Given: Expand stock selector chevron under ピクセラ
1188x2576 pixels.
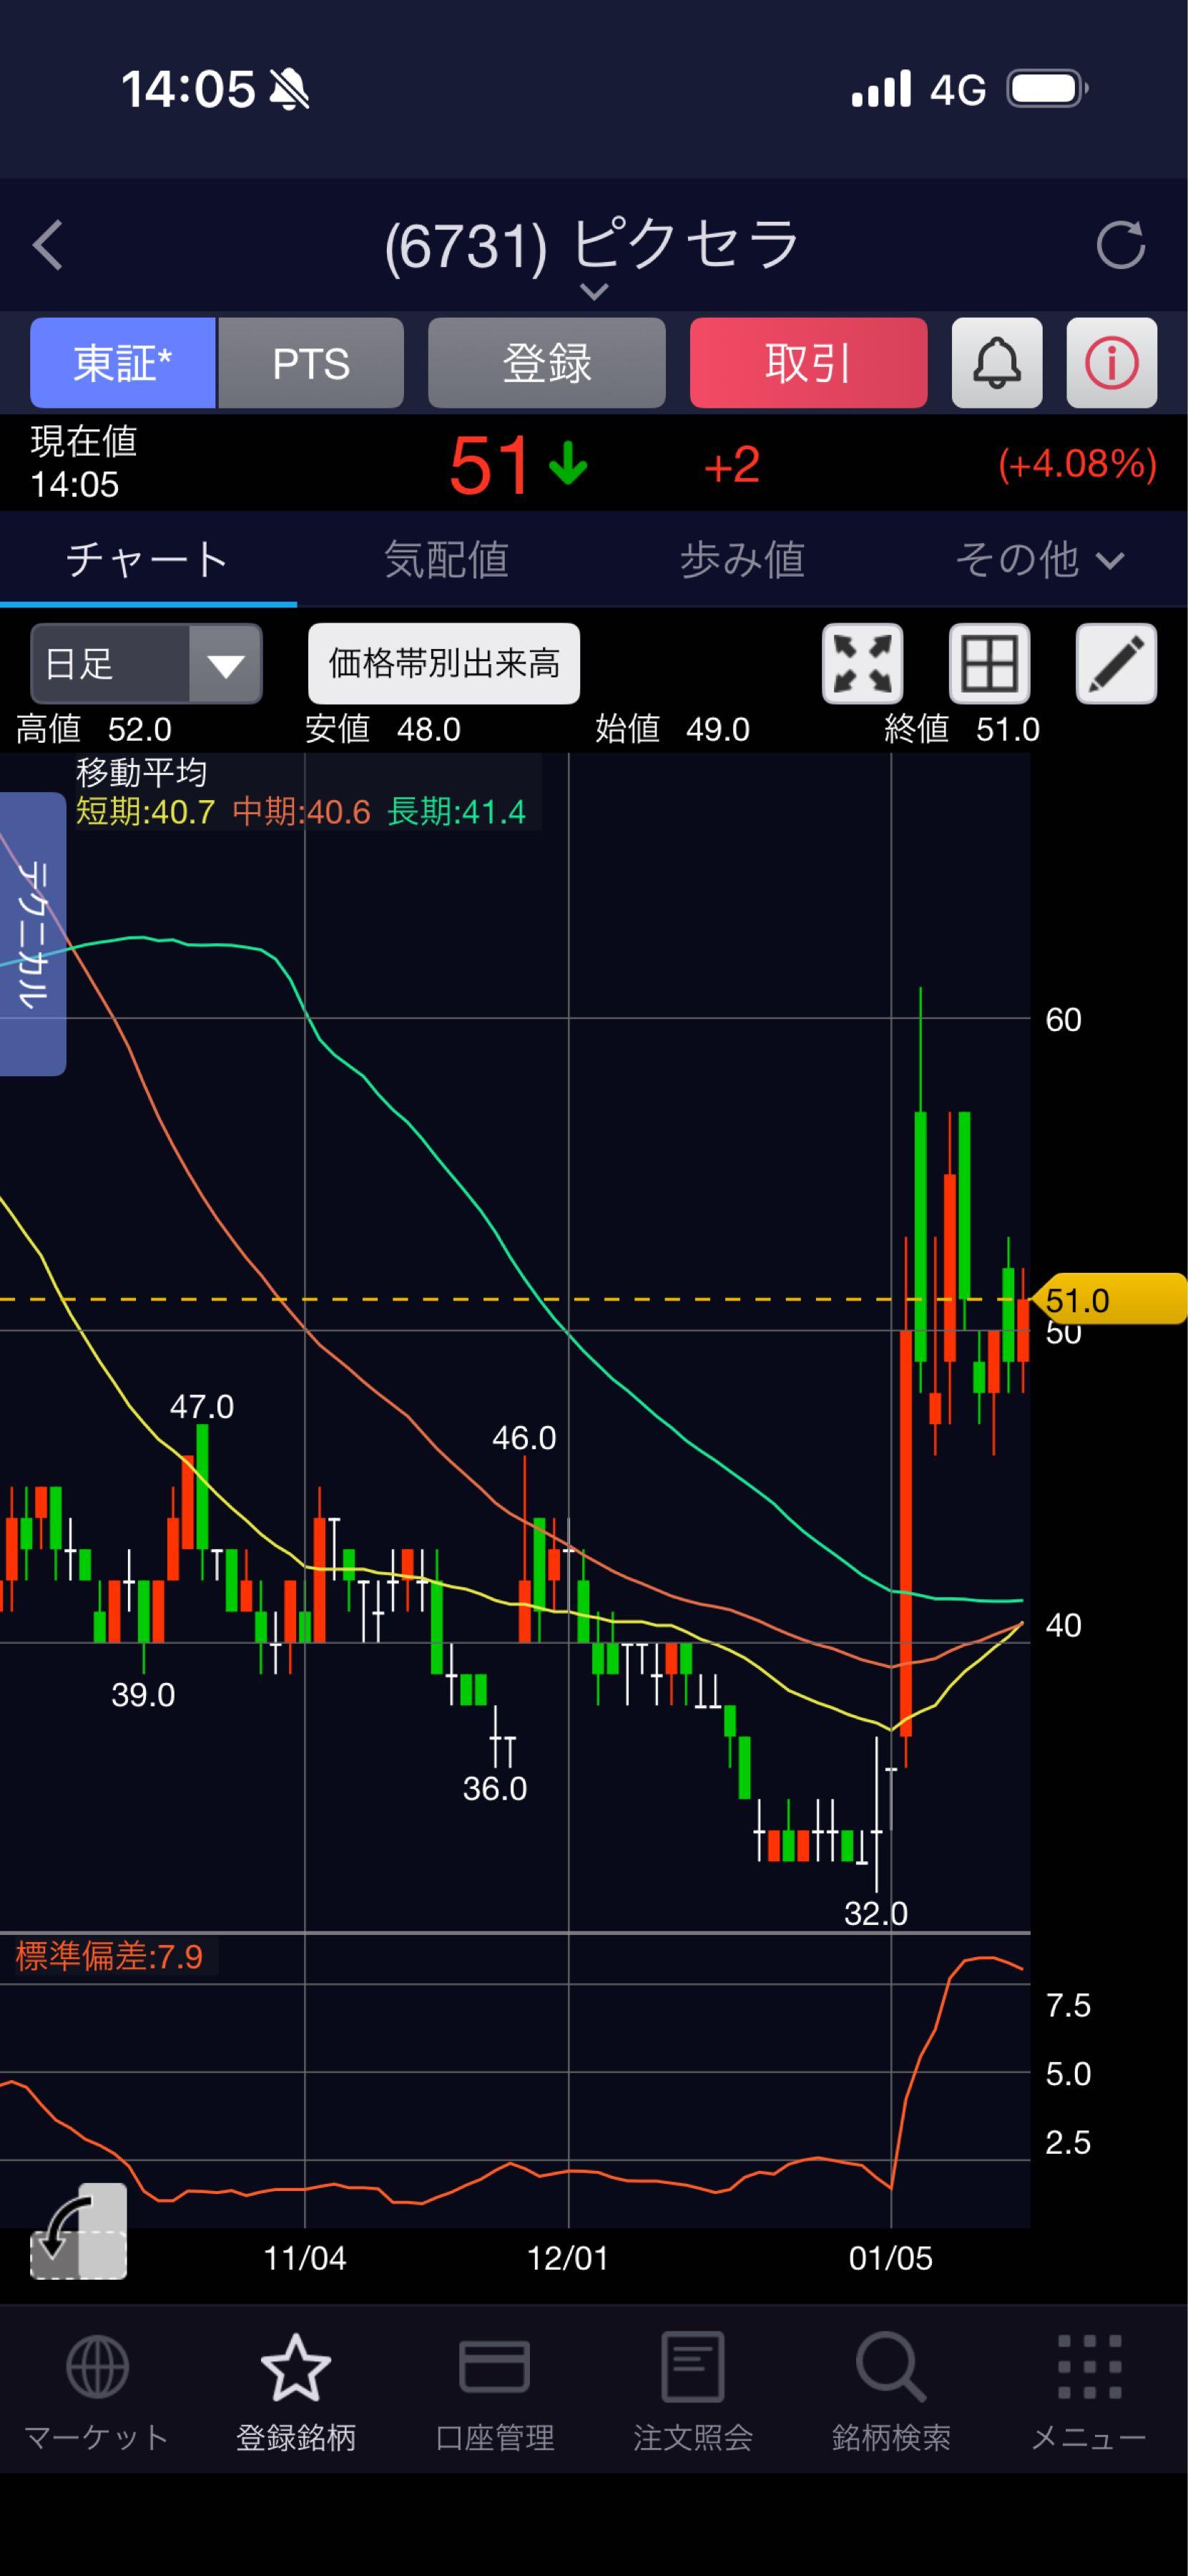Looking at the screenshot, I should (594, 292).
